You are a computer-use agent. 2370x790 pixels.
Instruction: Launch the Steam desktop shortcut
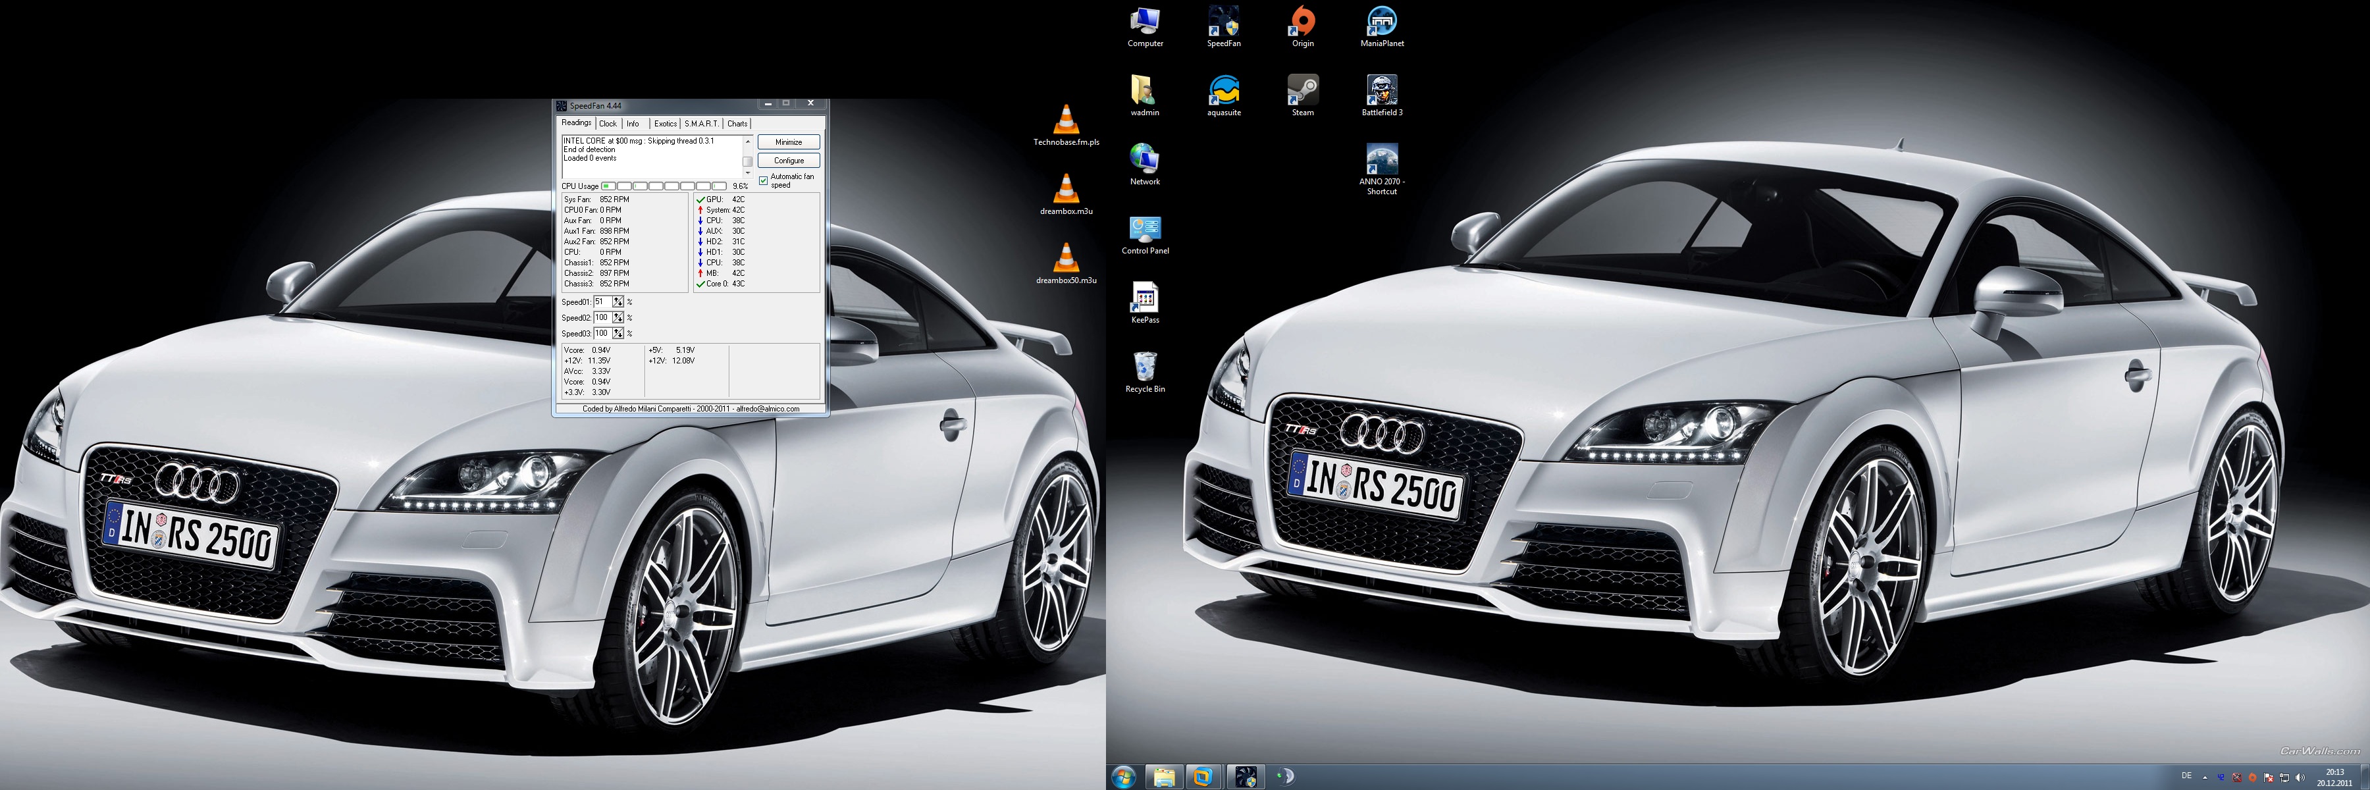[1303, 97]
